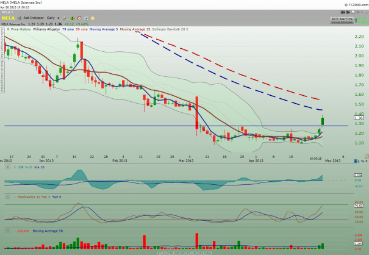Image resolution: width=369 pixels, height=255 pixels.
Task: Open the drawing tools icon
Action: [65, 18]
